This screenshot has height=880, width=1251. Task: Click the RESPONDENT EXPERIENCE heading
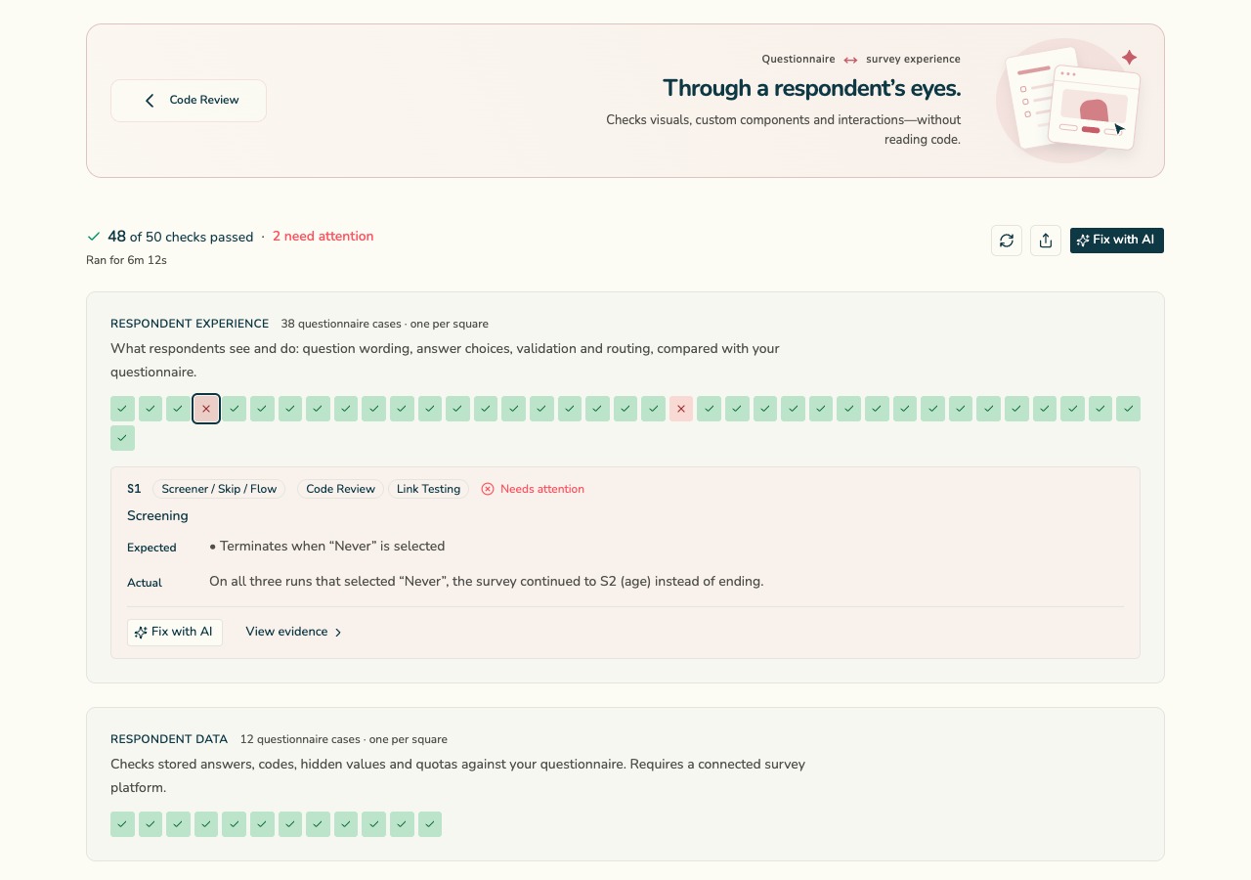click(190, 324)
